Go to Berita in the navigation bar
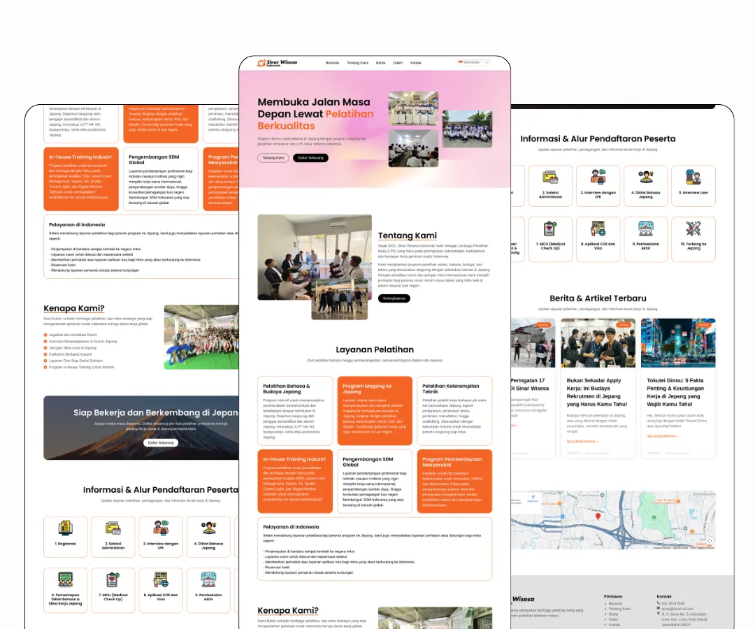The image size is (755, 629). (381, 63)
